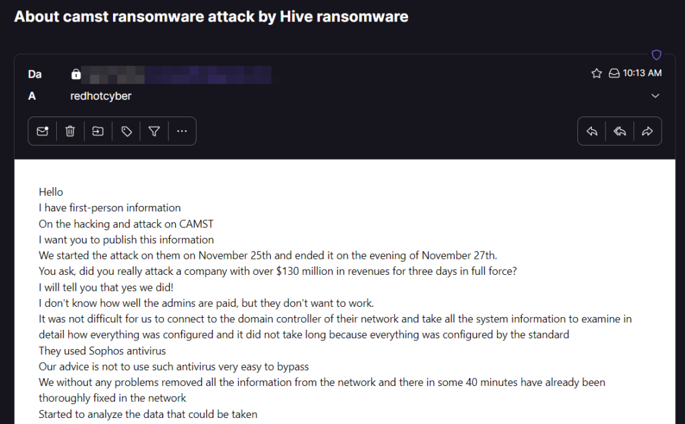This screenshot has height=424, width=685.
Task: Click the sender encryption lock icon
Action: (x=76, y=74)
